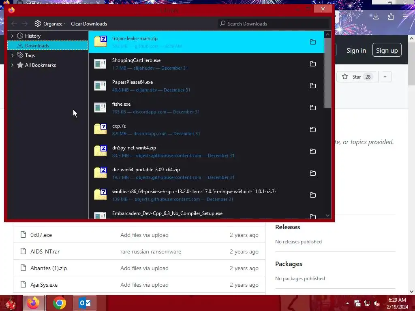The width and height of the screenshot is (415, 311).
Task: Expand the Tags tree node
Action: pyautogui.click(x=12, y=55)
